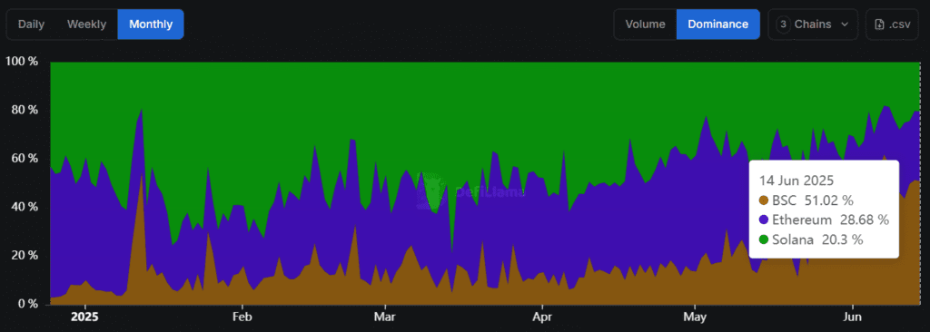
Task: Click the Feb label on x-axis
Action: pyautogui.click(x=242, y=317)
